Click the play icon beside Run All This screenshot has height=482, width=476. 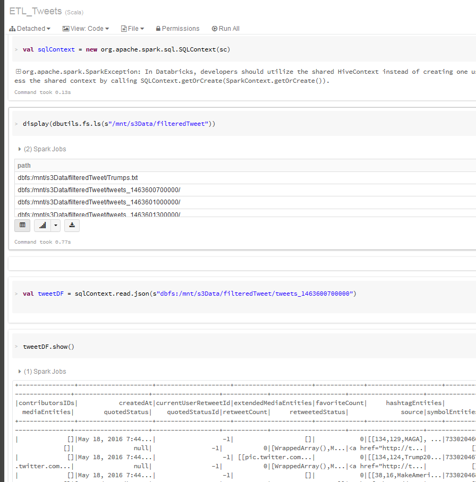215,29
